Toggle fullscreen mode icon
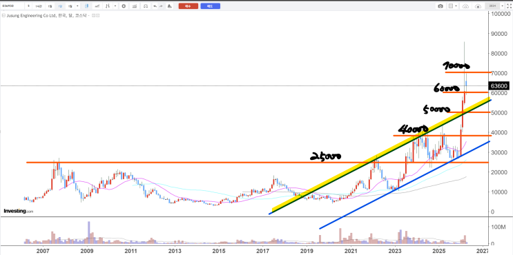 509,6
